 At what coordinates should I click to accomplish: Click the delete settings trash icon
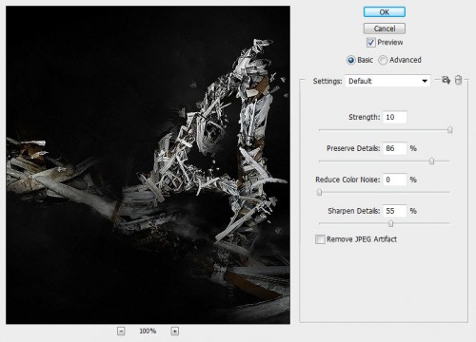tap(458, 80)
